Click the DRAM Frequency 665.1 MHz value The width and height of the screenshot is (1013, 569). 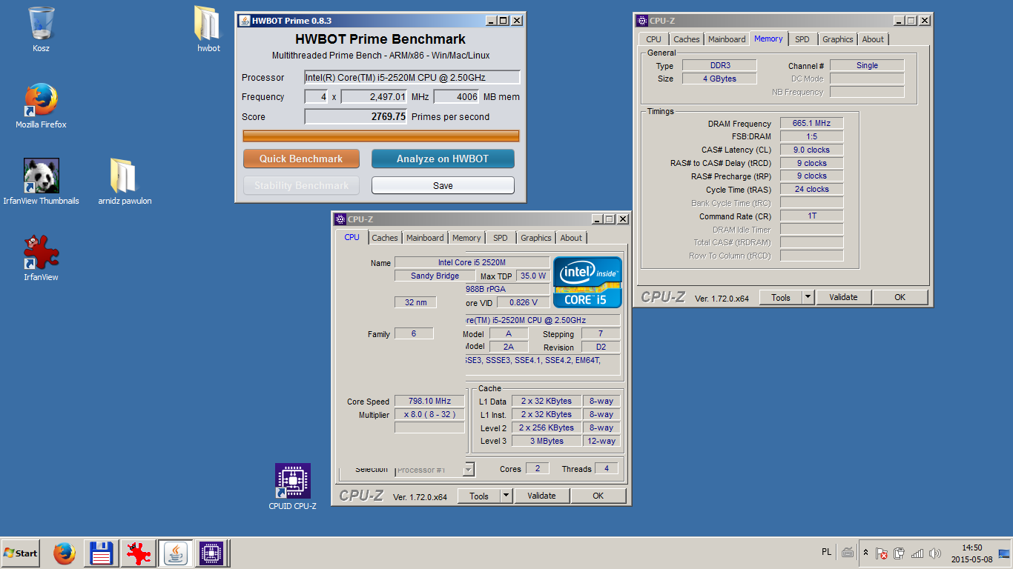click(811, 123)
